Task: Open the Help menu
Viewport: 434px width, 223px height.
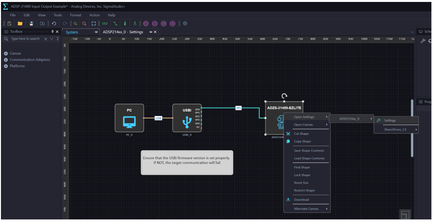Action: [111, 15]
